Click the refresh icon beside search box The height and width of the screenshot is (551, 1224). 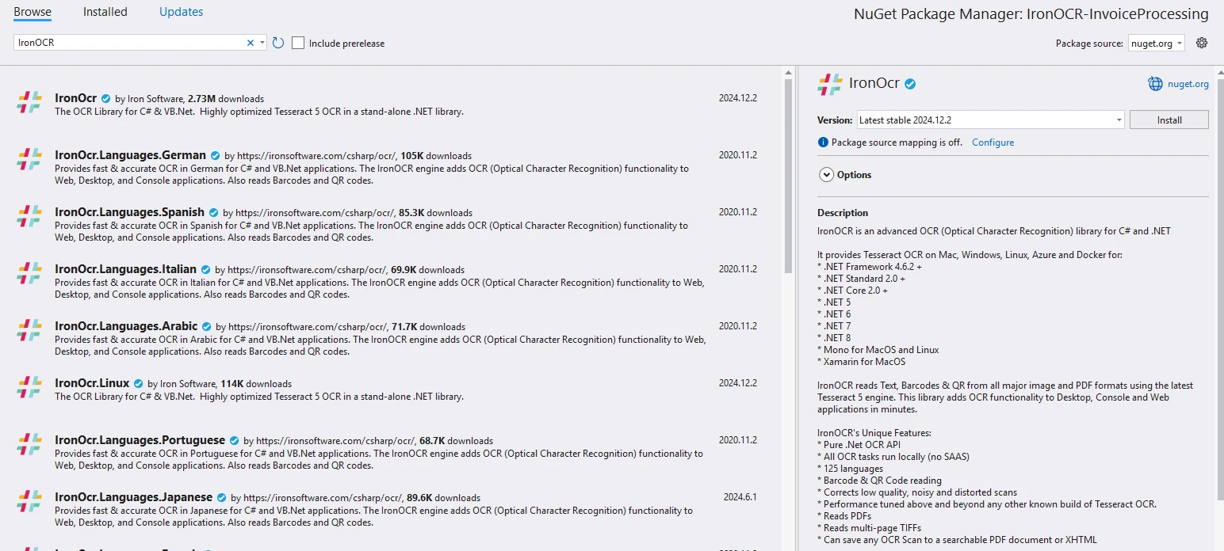[x=278, y=43]
